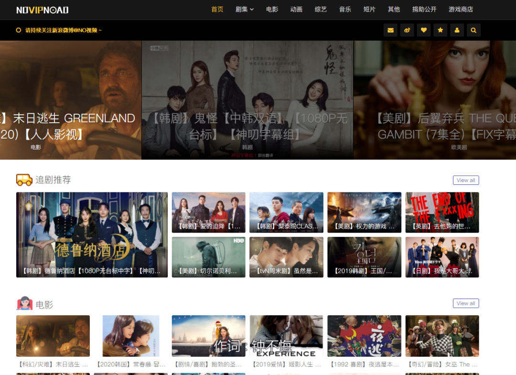This screenshot has width=516, height=375.
Task: Click the 夜逃 movie poster thumbnail
Action: [364, 336]
